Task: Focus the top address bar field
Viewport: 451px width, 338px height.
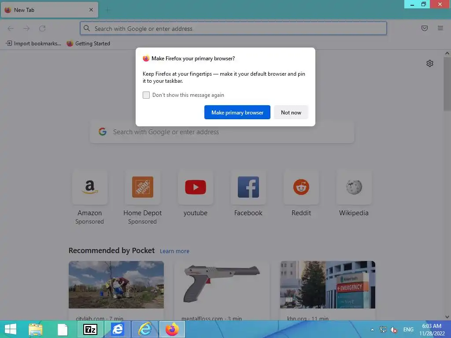Action: pos(233,28)
